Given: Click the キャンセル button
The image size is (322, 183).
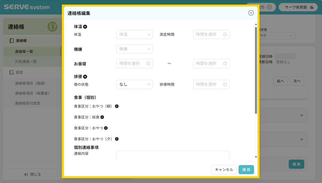Looking at the screenshot, I should [x=224, y=170].
